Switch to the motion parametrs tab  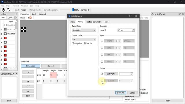tap(94, 22)
